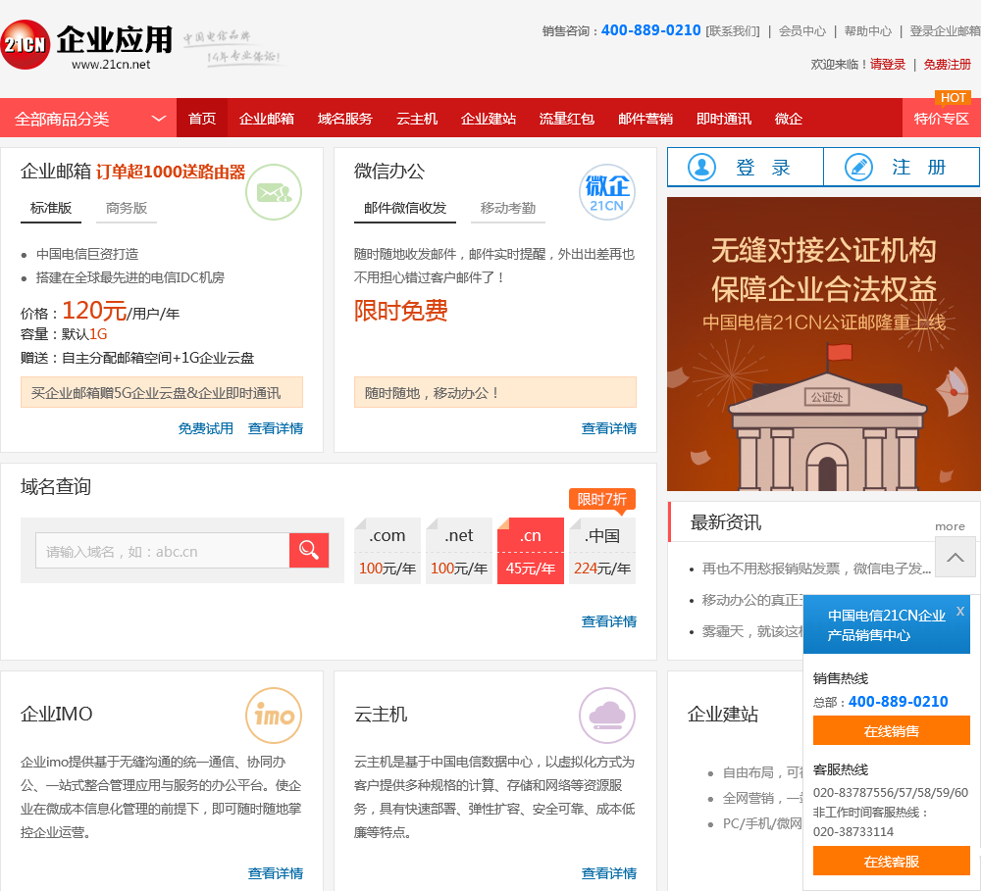Click the pencil register icon
The image size is (981, 891).
(858, 168)
